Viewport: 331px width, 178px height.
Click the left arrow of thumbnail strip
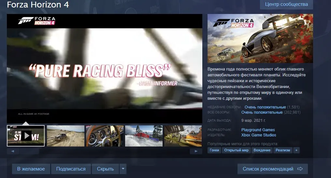(13, 151)
